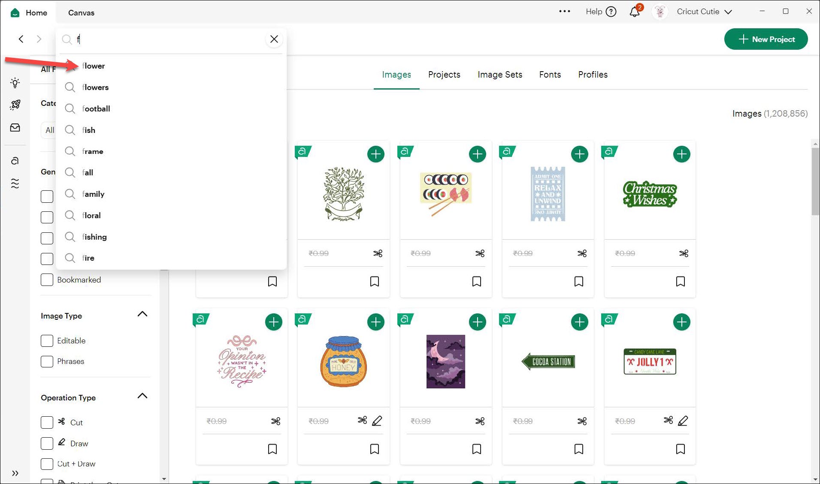Enable the Bookmarked checkbox
The height and width of the screenshot is (484, 820).
pyautogui.click(x=47, y=280)
